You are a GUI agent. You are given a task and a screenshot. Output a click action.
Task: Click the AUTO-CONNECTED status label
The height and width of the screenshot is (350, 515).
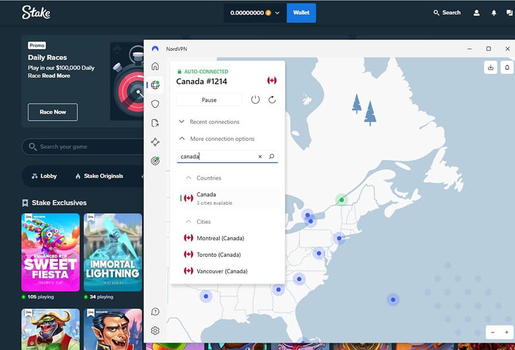(x=206, y=71)
